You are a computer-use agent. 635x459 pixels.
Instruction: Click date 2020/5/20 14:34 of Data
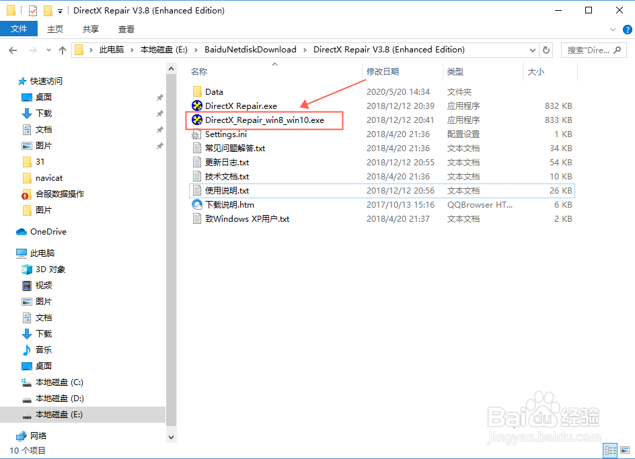point(398,92)
